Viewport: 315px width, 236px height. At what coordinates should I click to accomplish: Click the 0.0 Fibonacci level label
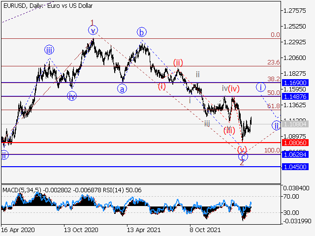(x=275, y=35)
